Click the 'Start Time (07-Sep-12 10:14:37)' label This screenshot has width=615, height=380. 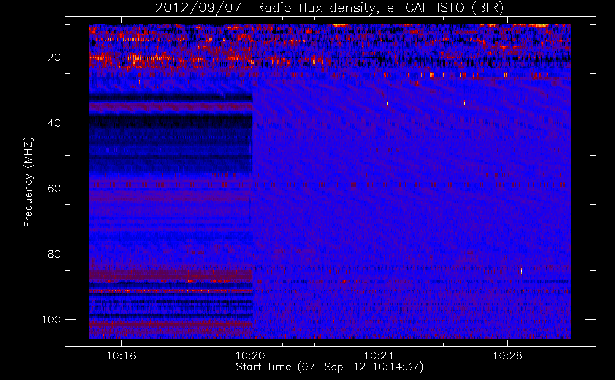(330, 367)
